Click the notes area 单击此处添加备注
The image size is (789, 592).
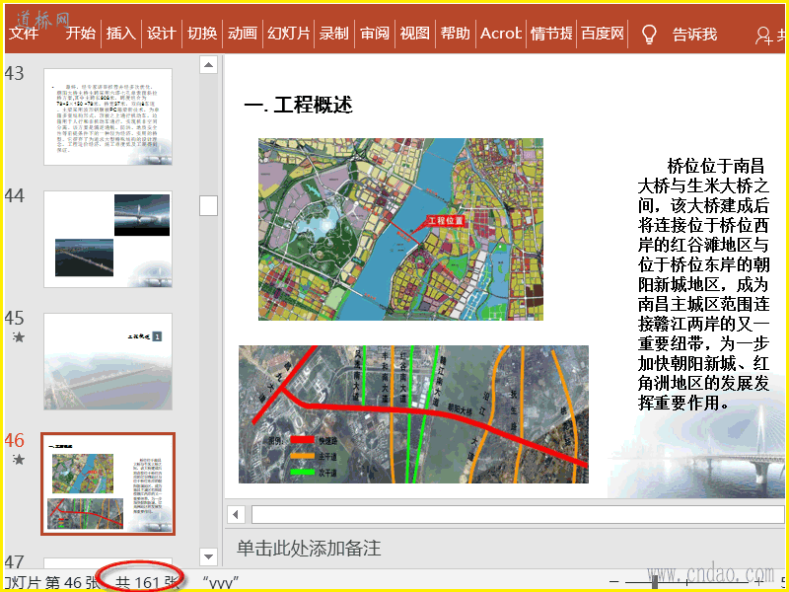tap(309, 549)
